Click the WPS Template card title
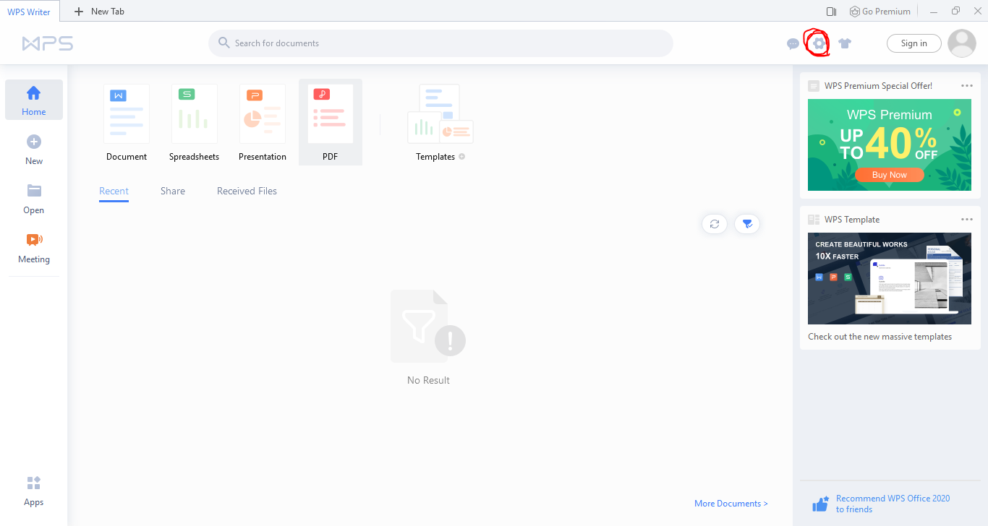 point(852,220)
